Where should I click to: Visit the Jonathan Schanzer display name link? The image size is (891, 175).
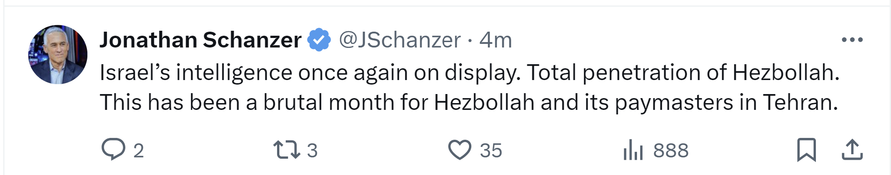[201, 40]
